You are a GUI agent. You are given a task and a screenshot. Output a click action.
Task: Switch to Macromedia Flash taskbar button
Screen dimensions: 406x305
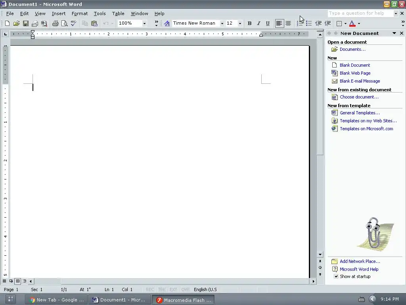pos(183,300)
